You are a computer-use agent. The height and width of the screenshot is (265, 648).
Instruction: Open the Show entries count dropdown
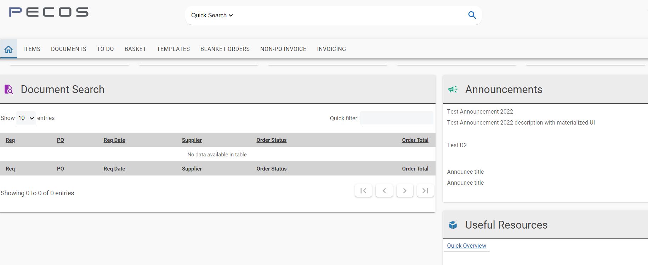click(x=26, y=118)
